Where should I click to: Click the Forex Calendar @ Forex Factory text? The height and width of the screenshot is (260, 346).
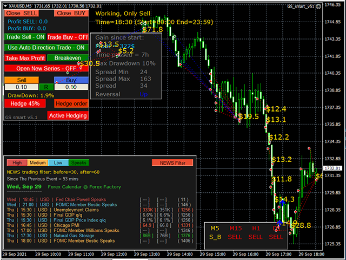84,187
